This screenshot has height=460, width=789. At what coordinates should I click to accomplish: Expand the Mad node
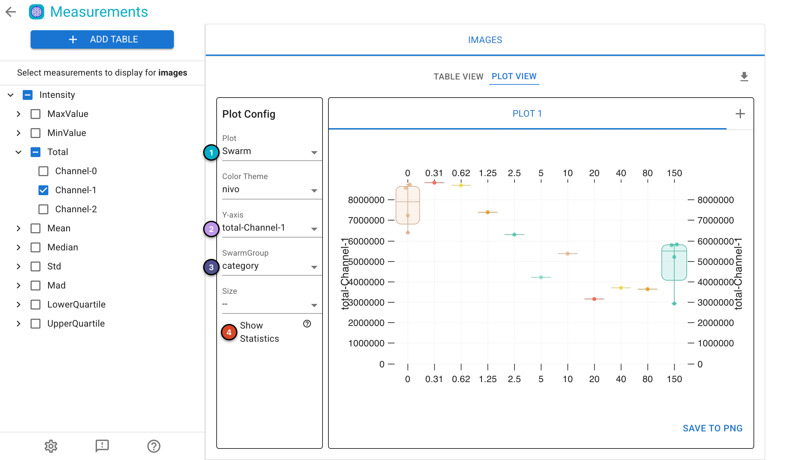click(x=18, y=286)
